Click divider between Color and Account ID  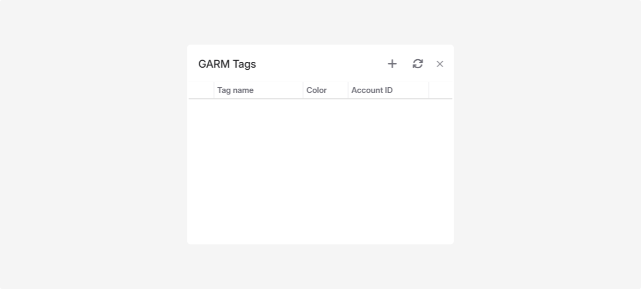point(348,90)
